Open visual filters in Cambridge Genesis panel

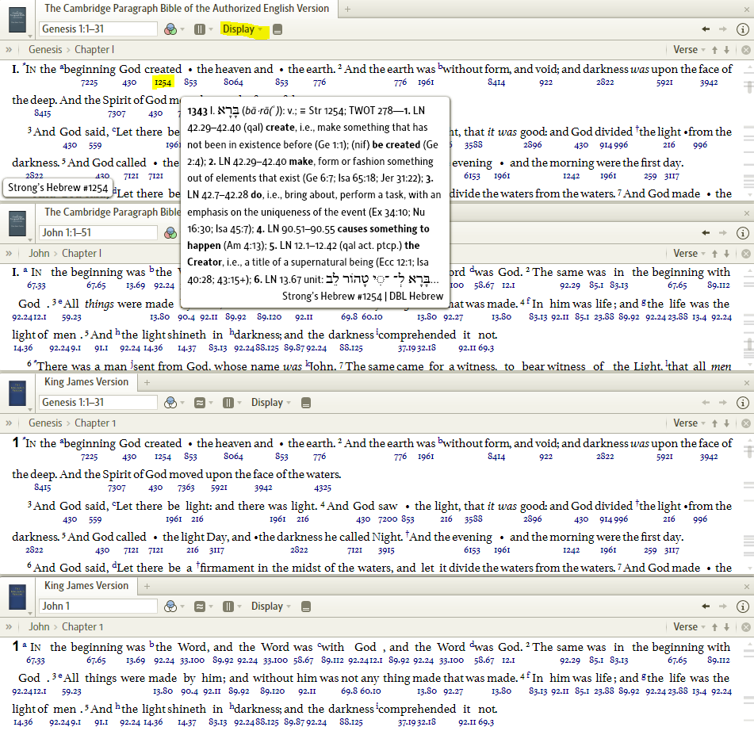[x=170, y=29]
